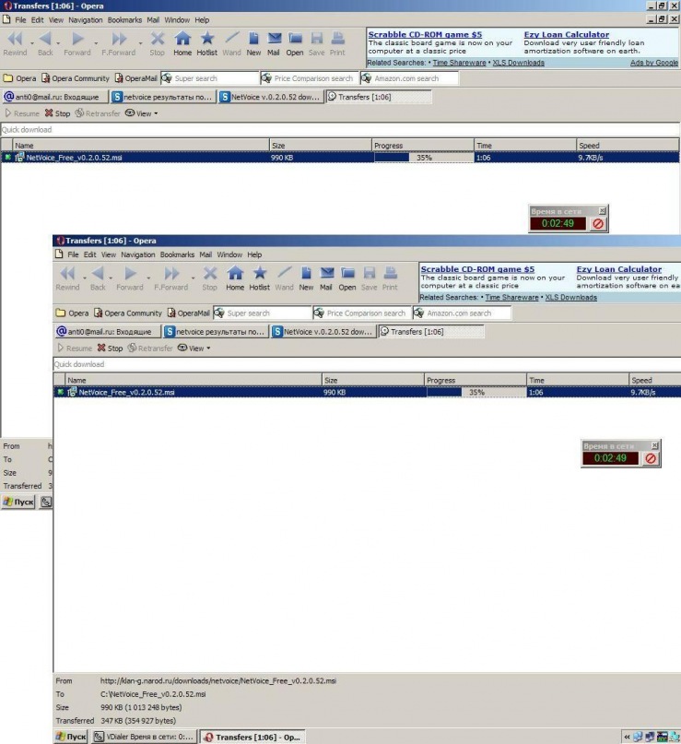Click the 35% progress bar in the front window row
Viewport: 681px width, 744px height.
coord(476,393)
